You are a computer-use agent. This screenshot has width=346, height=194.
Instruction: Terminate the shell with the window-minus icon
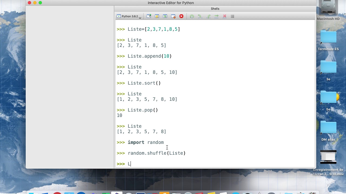(173, 16)
